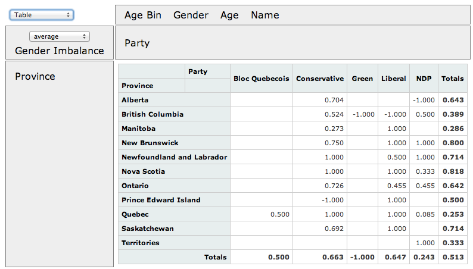Viewport: 473px width, 269px height.
Task: Click the Bloc Quebecois column header
Action: pos(262,79)
